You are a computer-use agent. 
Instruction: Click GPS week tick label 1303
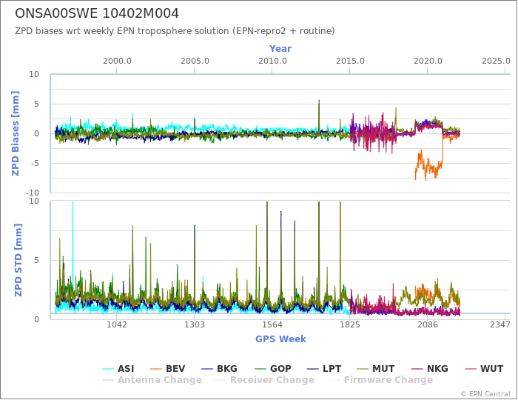[194, 324]
